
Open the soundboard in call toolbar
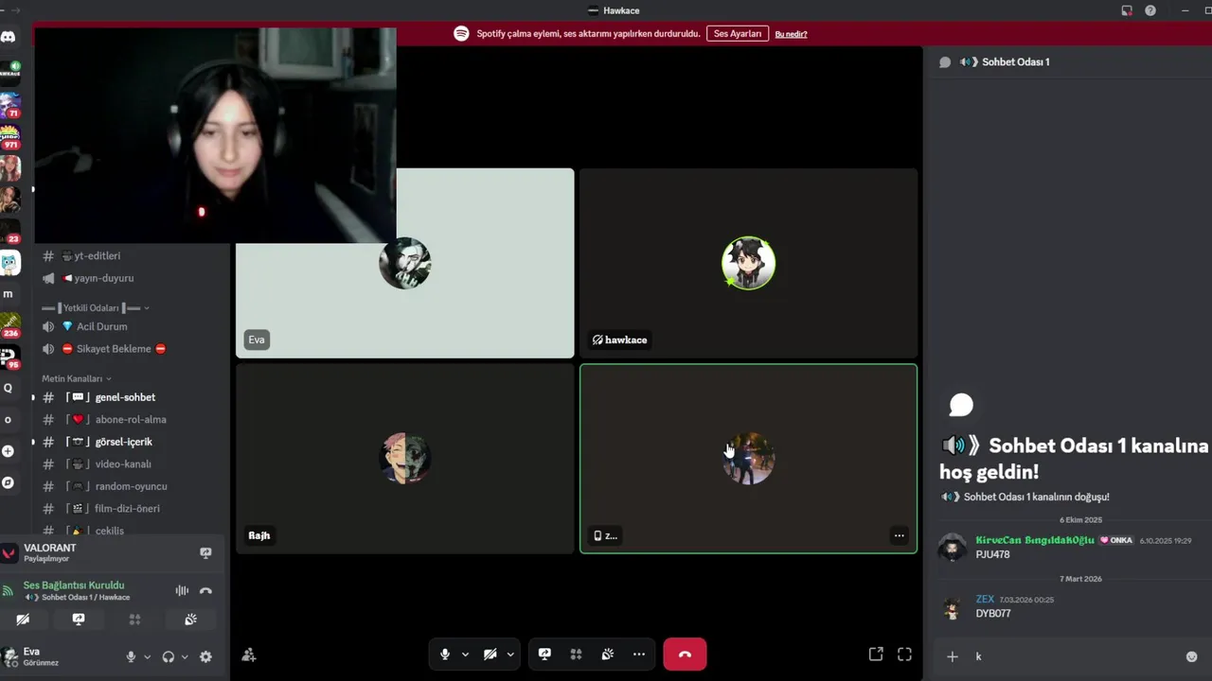[x=607, y=654]
